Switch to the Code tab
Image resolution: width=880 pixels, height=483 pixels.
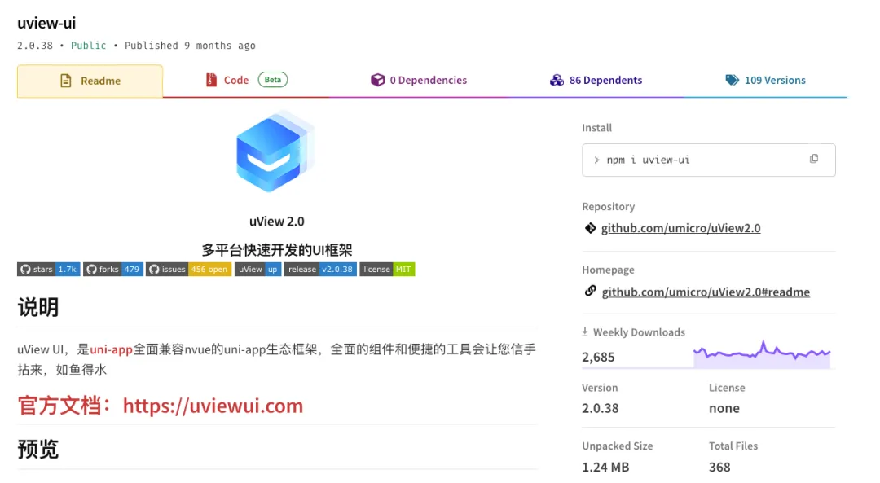pos(246,80)
